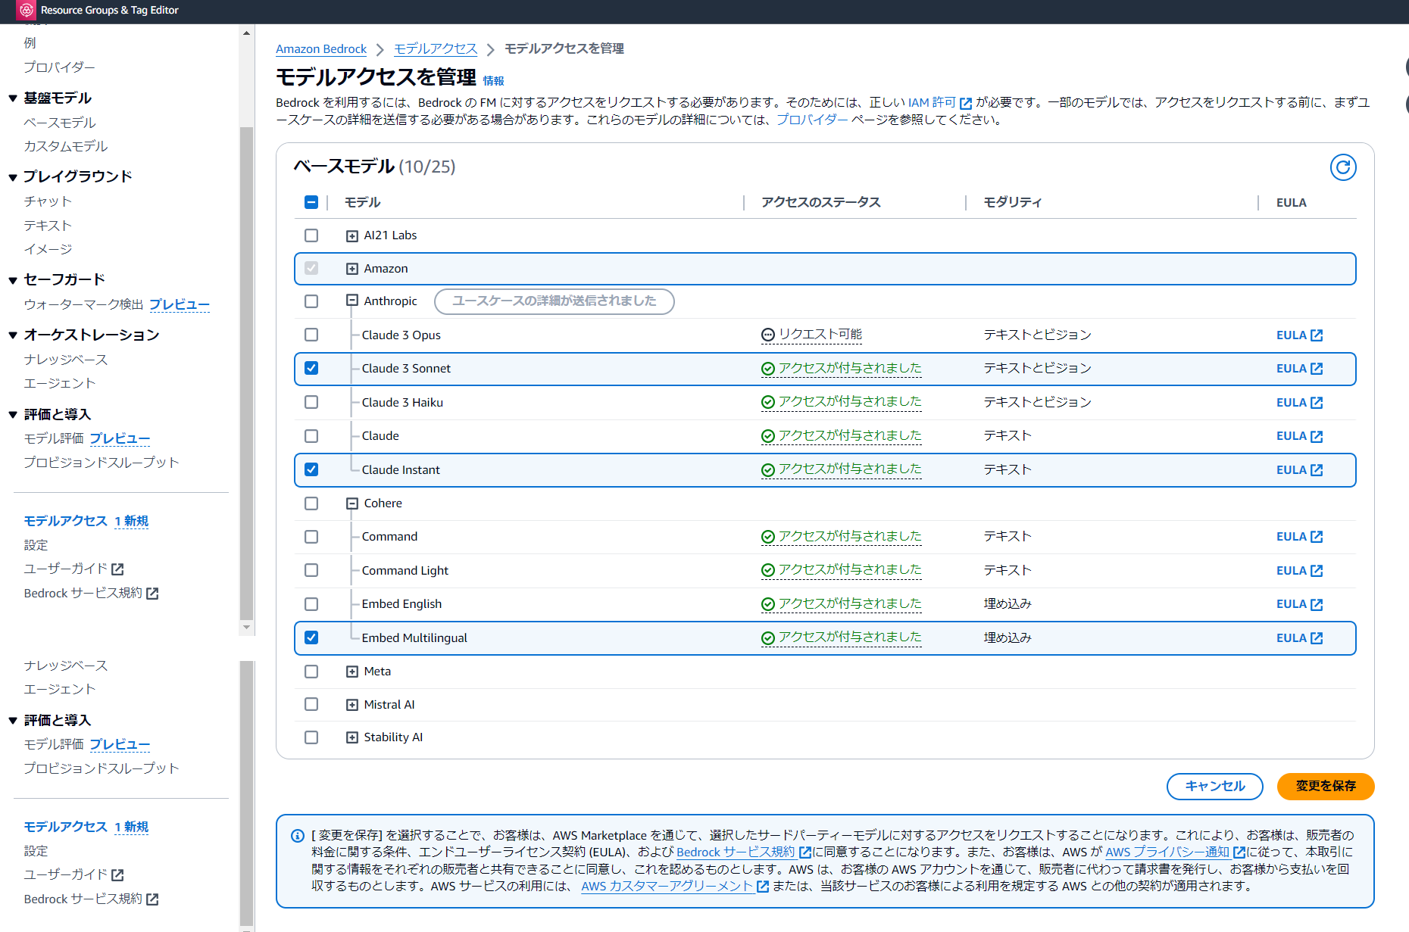The height and width of the screenshot is (932, 1409).
Task: Uncheck the Claude 3 Sonnet checkbox
Action: click(311, 369)
